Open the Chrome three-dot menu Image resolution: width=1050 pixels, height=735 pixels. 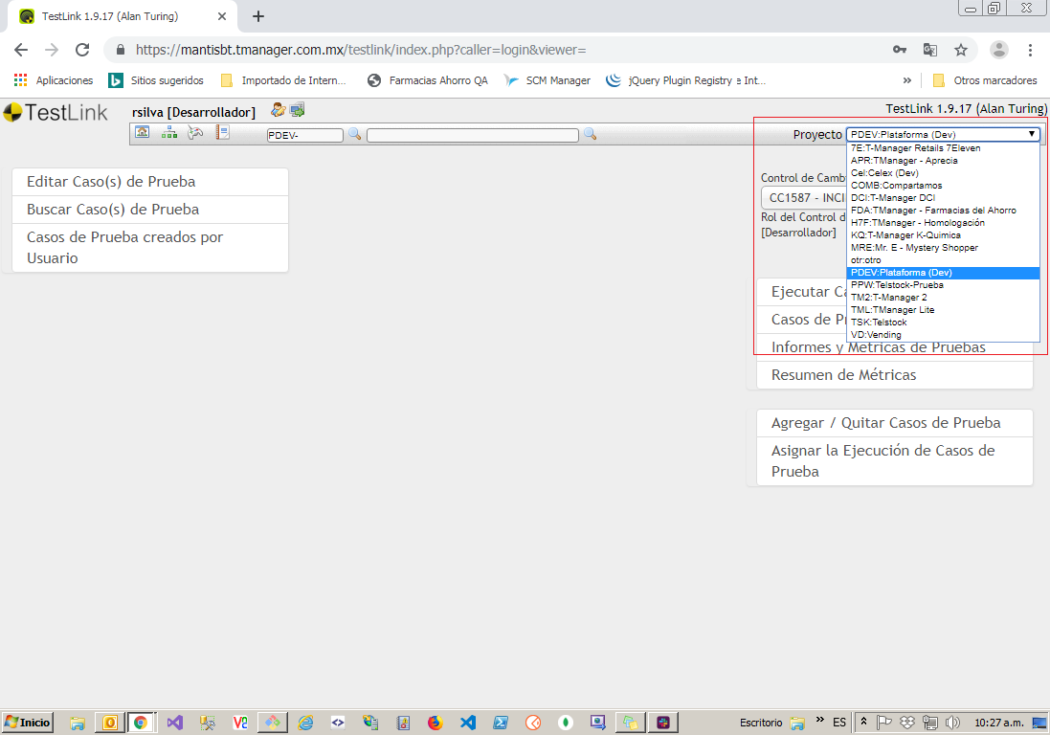[1030, 50]
